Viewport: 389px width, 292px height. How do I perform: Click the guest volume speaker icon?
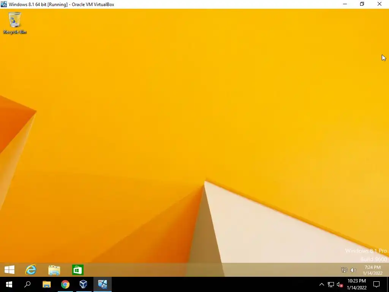pos(353,270)
